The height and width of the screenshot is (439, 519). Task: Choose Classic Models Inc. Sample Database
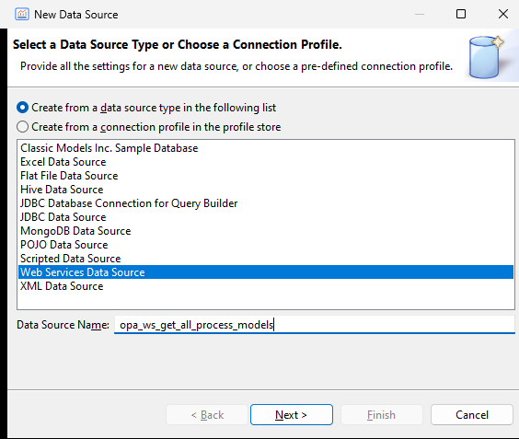(110, 148)
